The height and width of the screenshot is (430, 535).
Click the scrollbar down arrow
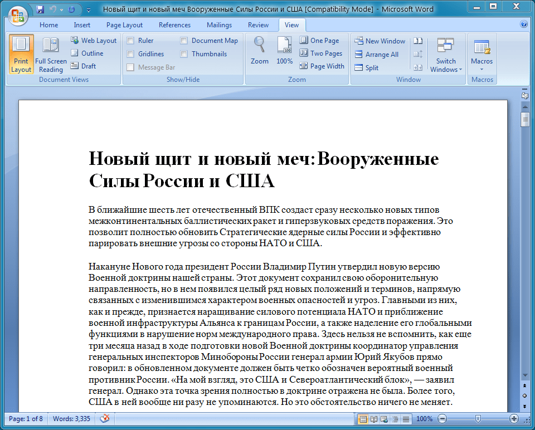coord(525,375)
